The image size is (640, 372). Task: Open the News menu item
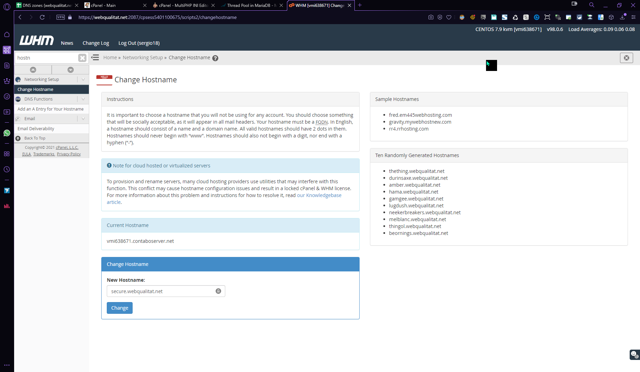click(67, 43)
